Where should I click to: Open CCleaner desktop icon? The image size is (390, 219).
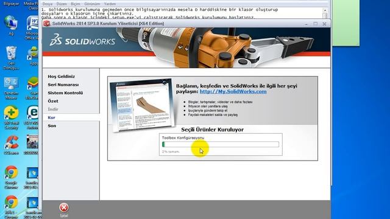coord(11,145)
